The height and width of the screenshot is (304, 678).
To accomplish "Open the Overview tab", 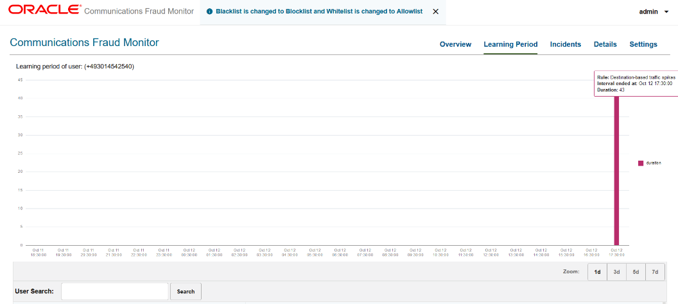I will pyautogui.click(x=455, y=44).
